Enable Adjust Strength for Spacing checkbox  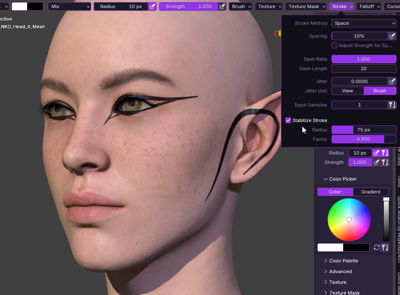pyautogui.click(x=334, y=45)
